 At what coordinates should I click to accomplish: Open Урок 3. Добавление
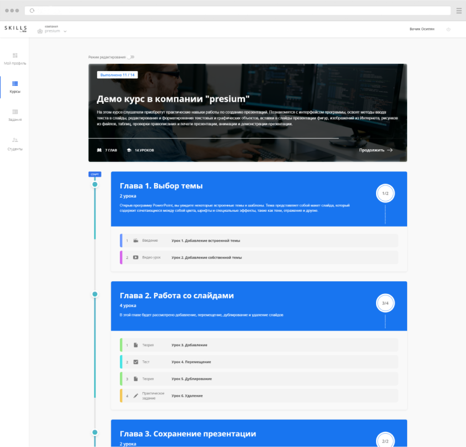coord(259,345)
